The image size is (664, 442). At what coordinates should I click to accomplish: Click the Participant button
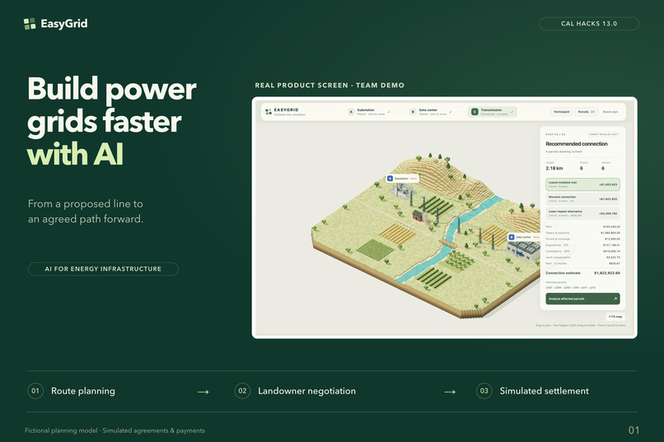click(562, 112)
